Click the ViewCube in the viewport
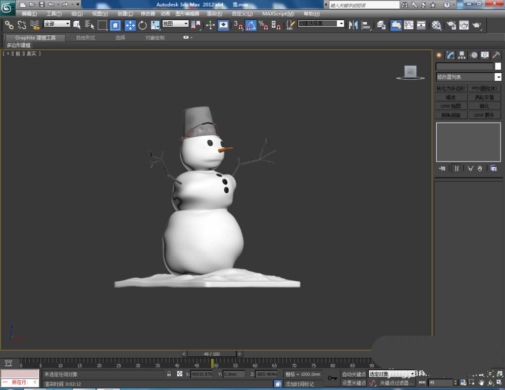This screenshot has height=390, width=505. 410,73
